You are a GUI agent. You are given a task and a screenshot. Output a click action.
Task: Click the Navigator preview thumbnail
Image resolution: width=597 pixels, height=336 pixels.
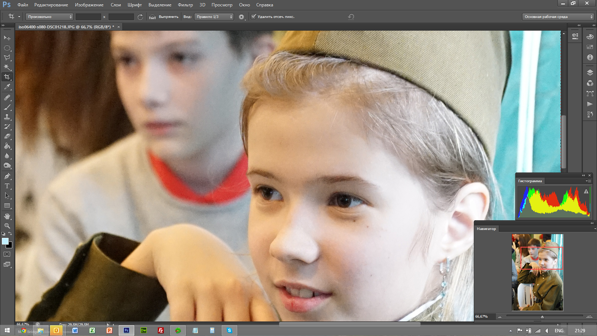pyautogui.click(x=537, y=272)
